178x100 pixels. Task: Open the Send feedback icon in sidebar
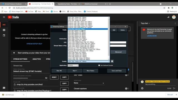(x=4, y=88)
